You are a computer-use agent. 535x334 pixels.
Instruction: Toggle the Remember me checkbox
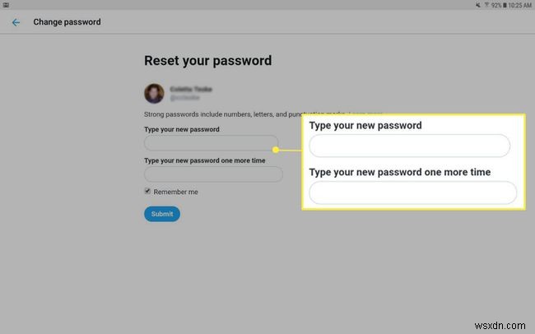[x=147, y=191]
